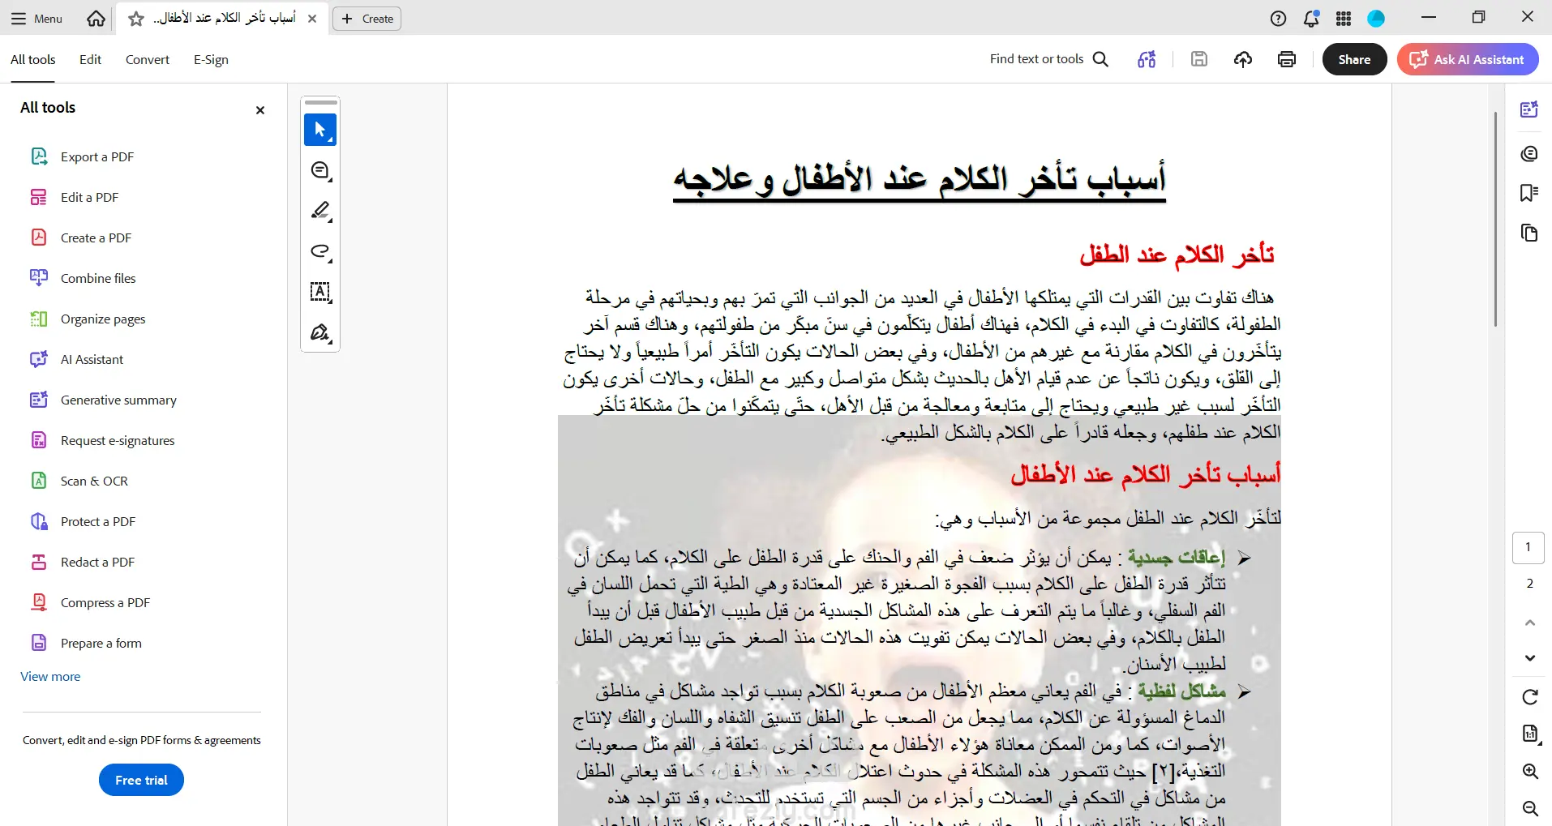Viewport: 1552px width, 826px height.
Task: Open the Convert tab
Action: tap(148, 59)
